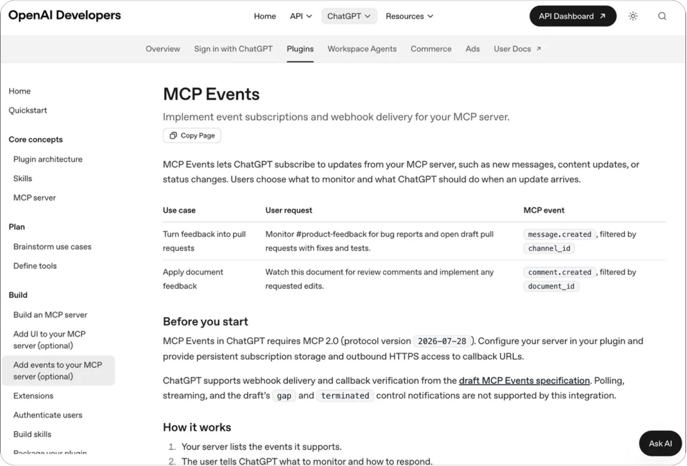Go to Home in the top navigation
687x466 pixels.
coord(265,16)
